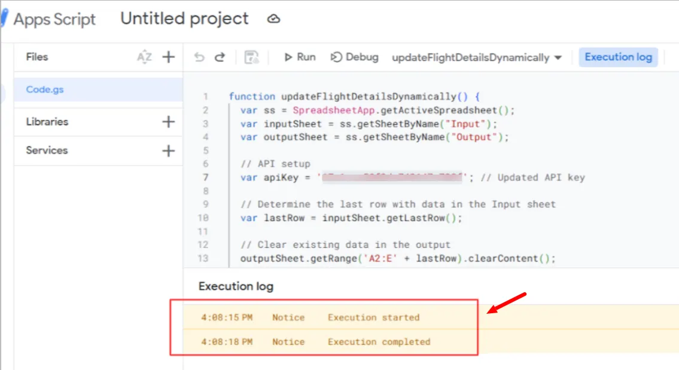Open the Code.gs file
Screen dimensions: 679x370
pos(98,90)
